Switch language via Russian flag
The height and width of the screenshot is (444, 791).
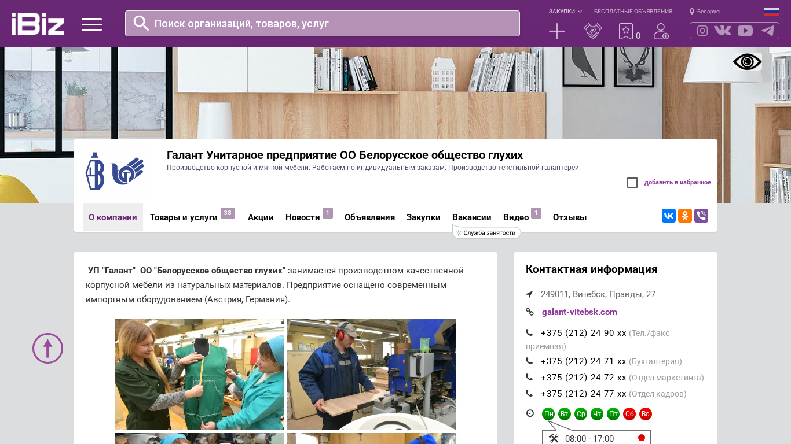point(771,12)
